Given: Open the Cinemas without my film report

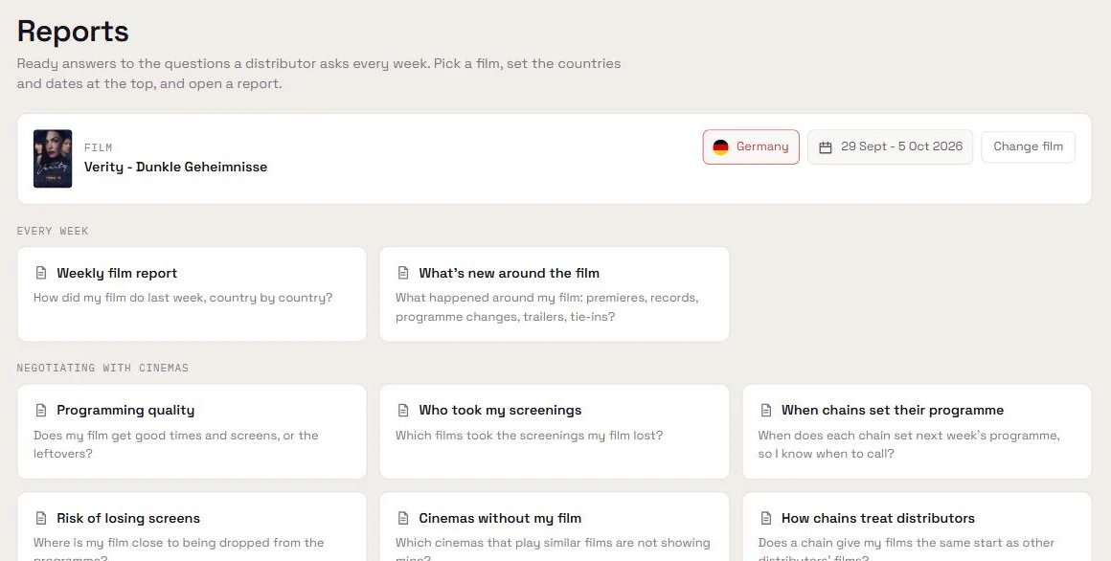Looking at the screenshot, I should (x=555, y=527).
